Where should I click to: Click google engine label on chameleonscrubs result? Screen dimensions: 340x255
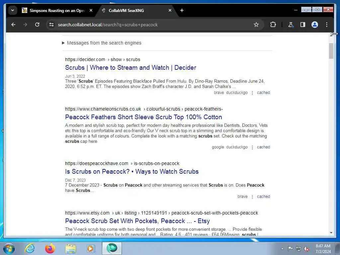tap(218, 147)
